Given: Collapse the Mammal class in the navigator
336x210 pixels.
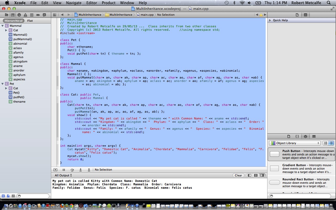Looking at the screenshot, I should point(2,26).
